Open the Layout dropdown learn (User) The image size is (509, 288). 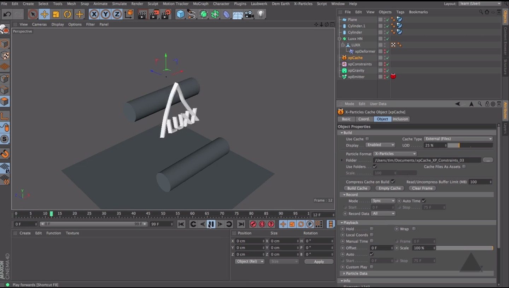(x=480, y=4)
